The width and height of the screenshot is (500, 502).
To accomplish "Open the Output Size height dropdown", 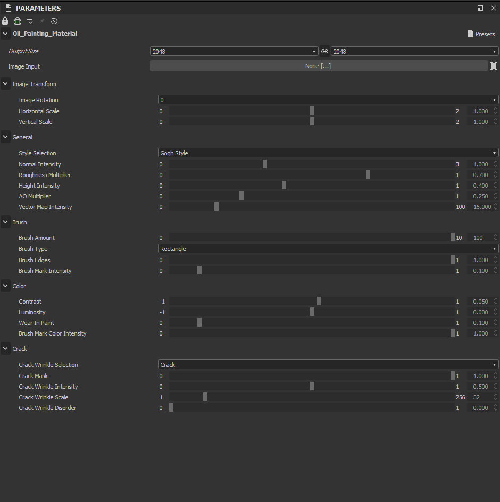I will point(414,51).
